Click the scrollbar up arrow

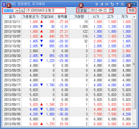point(134,17)
